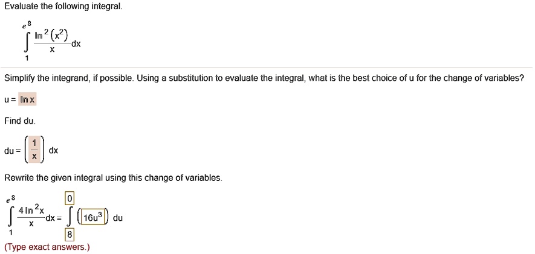The image size is (535, 254).
Task: Click the upper limit box containing 0
Action: 70,199
